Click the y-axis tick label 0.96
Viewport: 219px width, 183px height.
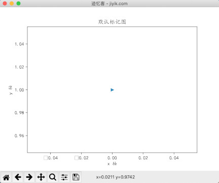point(19,135)
